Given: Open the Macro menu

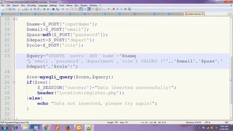Looking at the screenshot, I should coord(69,5).
